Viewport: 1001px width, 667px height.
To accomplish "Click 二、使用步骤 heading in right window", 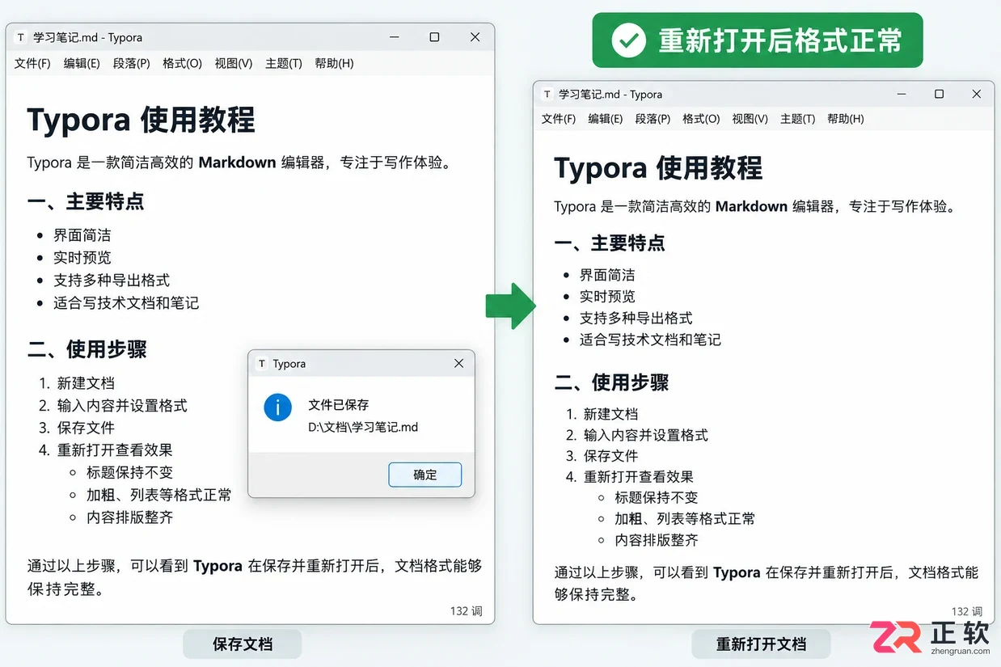I will (x=612, y=382).
